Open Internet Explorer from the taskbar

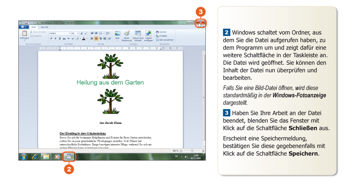(x=35, y=156)
